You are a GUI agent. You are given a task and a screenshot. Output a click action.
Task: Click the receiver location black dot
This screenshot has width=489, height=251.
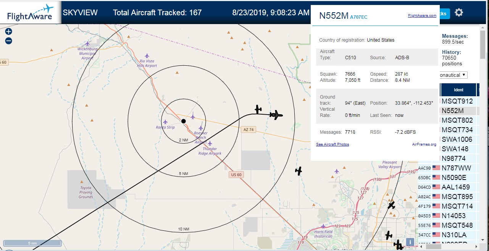coord(183,121)
